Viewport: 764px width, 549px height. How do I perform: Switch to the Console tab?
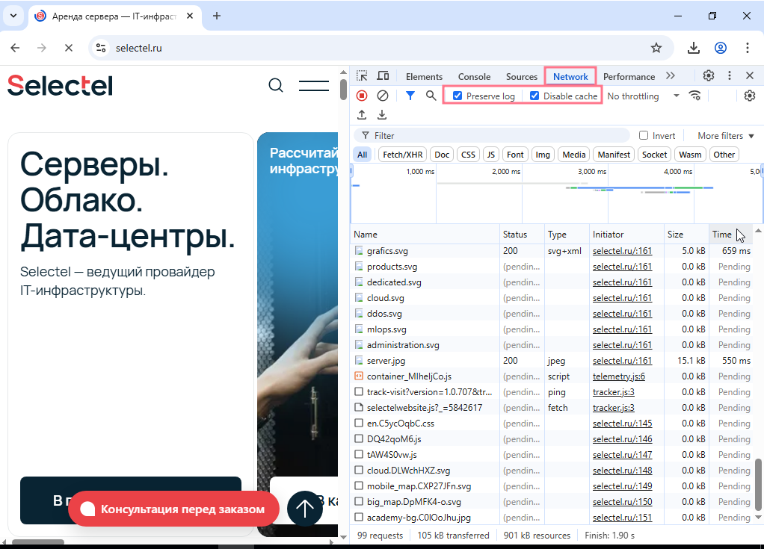(474, 76)
